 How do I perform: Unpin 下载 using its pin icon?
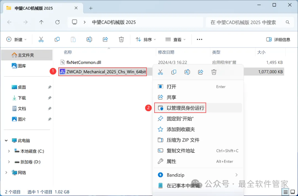click(49, 98)
